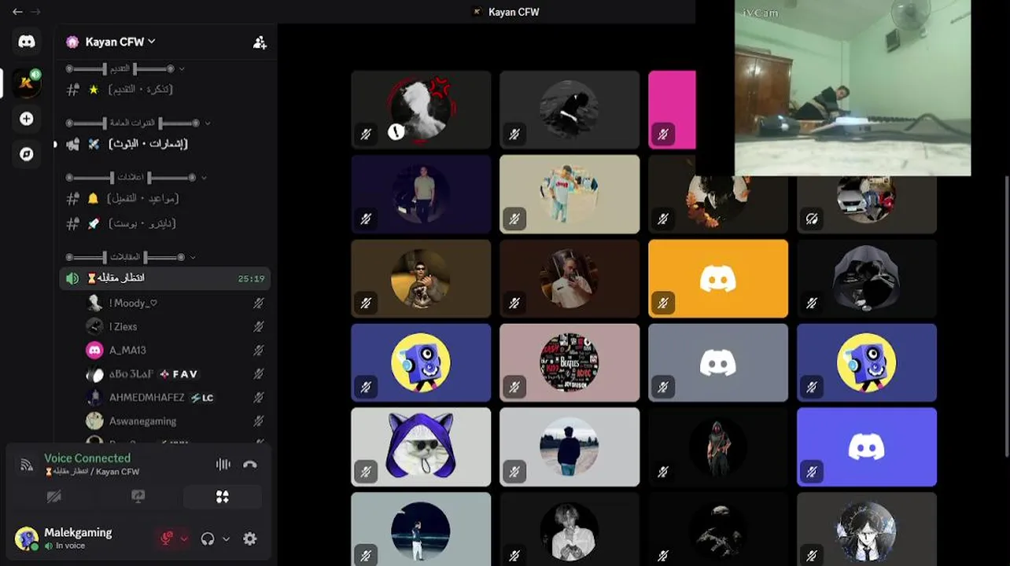Go forward with the right arrow
Image resolution: width=1010 pixels, height=566 pixels.
tap(35, 12)
